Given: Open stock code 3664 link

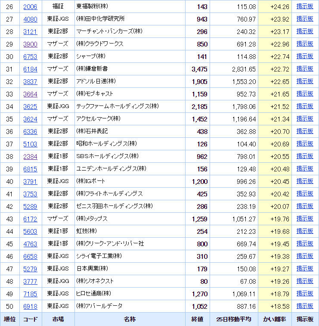Looking at the screenshot, I should pyautogui.click(x=30, y=94).
